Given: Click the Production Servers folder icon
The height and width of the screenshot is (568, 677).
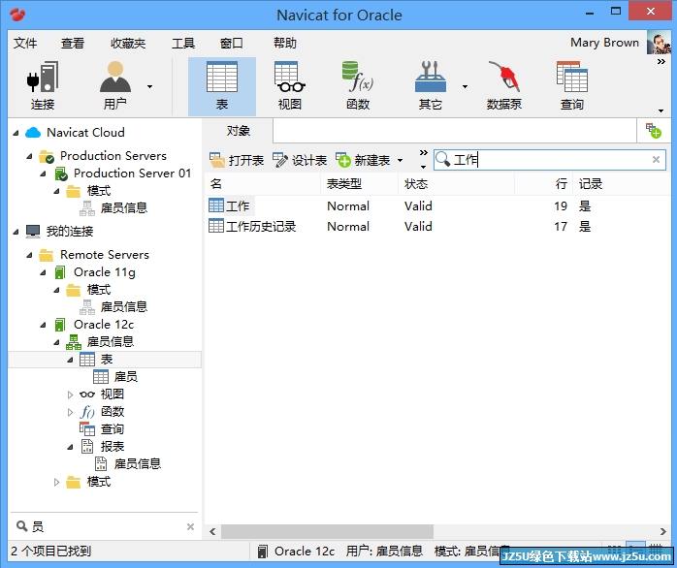Looking at the screenshot, I should tap(47, 156).
